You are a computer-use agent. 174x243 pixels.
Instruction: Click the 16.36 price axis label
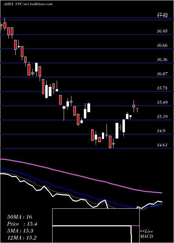pos(162,60)
